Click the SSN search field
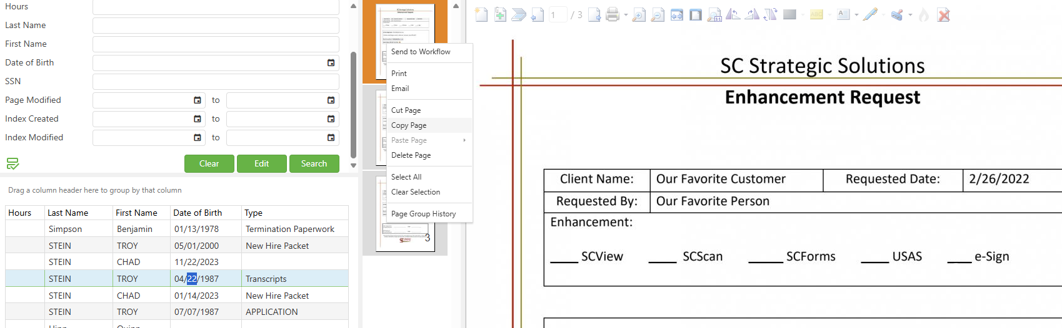 coord(216,82)
